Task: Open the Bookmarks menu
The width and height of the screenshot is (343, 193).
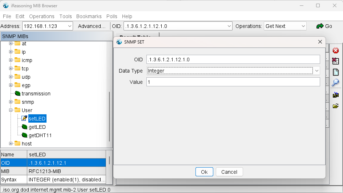Action: coord(89,16)
